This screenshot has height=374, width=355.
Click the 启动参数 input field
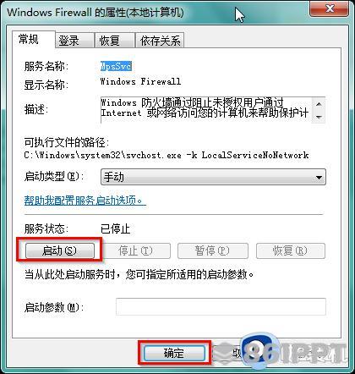coord(221,306)
